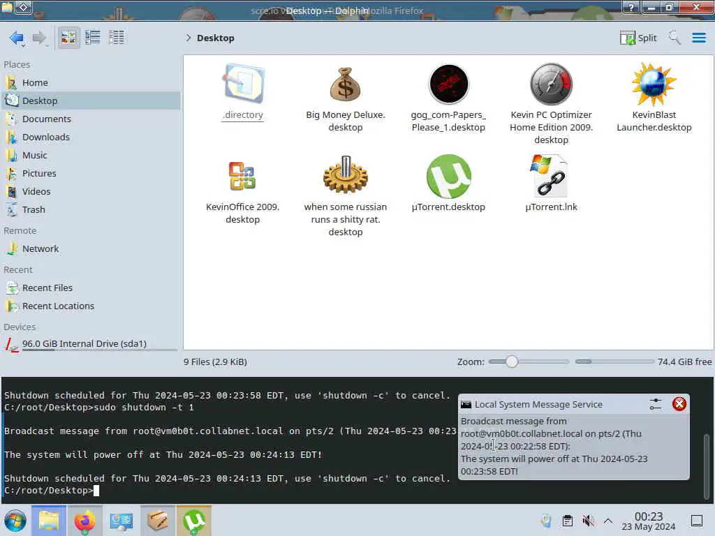Expand the breadcrumb chevron before Desktop
Screen dimensions: 715x536
point(188,38)
